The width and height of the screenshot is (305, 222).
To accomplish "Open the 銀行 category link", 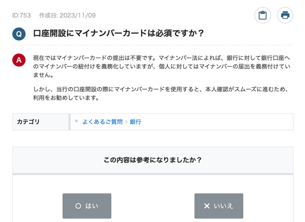I will (135, 122).
